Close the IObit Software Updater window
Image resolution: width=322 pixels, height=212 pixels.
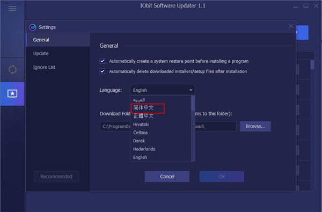(x=316, y=6)
